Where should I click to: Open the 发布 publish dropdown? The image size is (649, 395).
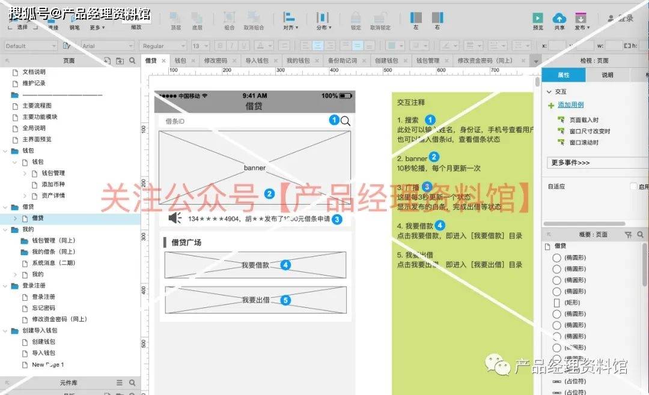pyautogui.click(x=582, y=20)
